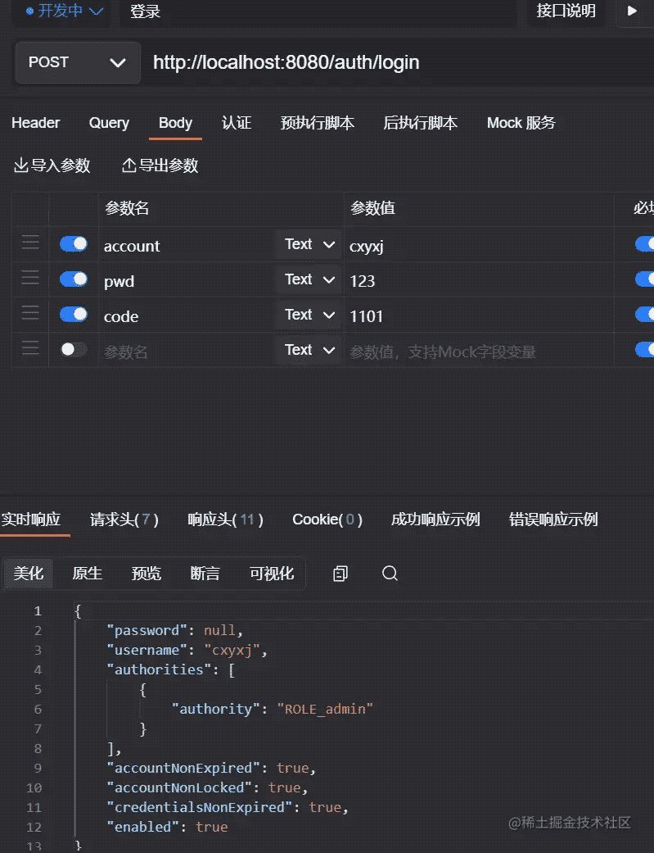Click the 接口说明 button
Screen dimensions: 654x853
[x=566, y=11]
